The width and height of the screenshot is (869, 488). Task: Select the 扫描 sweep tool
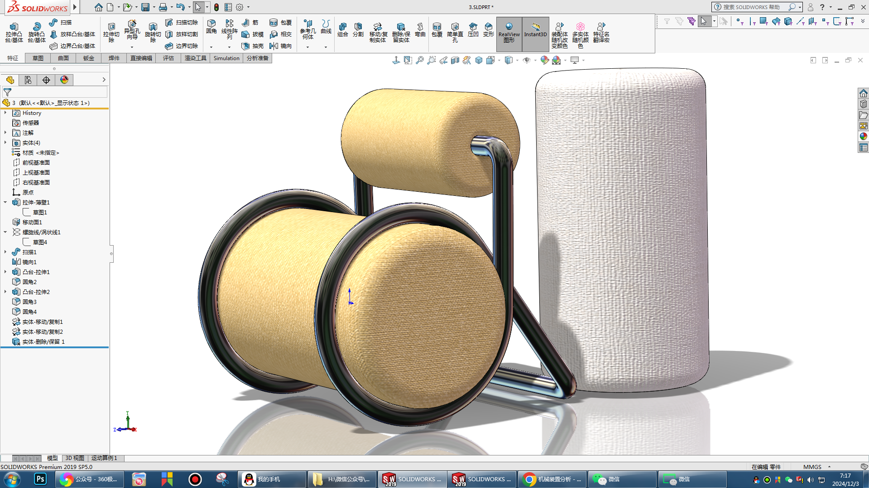60,23
